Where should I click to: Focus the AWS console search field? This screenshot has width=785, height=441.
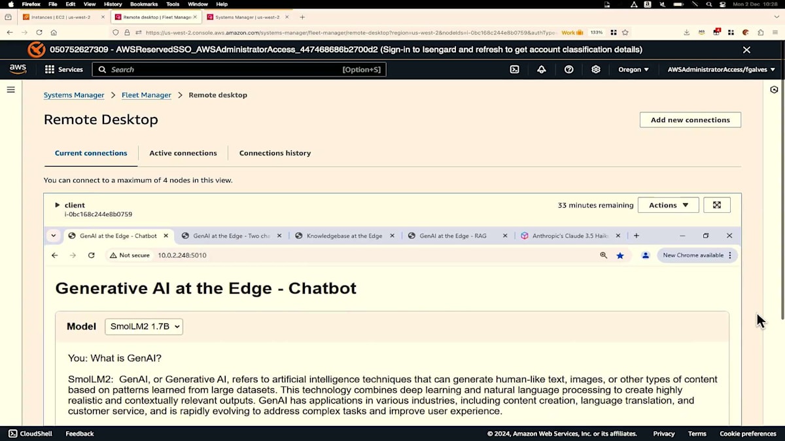(x=239, y=69)
